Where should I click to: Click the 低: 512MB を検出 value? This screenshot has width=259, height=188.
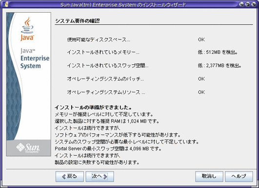(218, 52)
